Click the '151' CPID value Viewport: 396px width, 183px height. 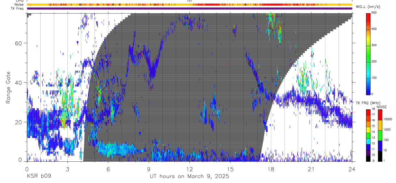[x=190, y=1]
